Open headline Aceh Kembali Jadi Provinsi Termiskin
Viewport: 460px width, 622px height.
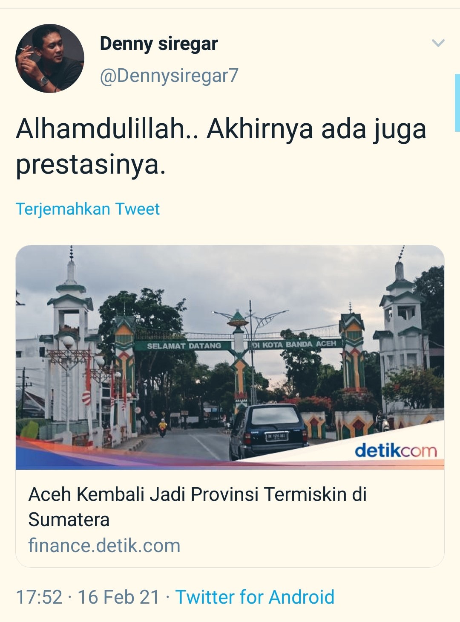pos(198,507)
